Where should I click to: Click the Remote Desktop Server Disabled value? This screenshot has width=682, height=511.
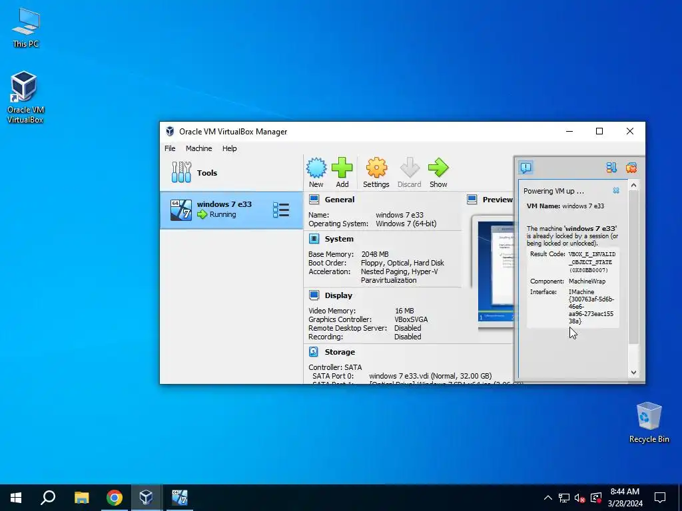[408, 328]
